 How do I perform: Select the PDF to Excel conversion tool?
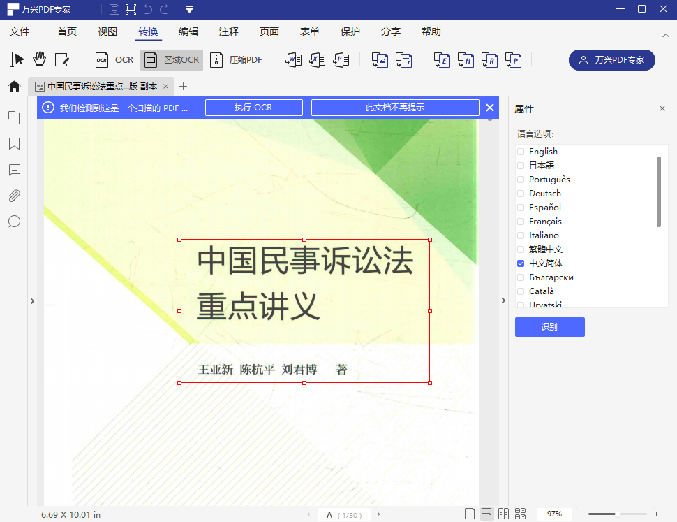pyautogui.click(x=317, y=59)
